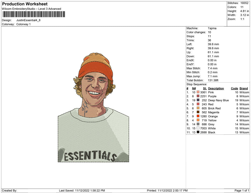Click the 'Deep Navy Blue' description text

click(x=218, y=100)
